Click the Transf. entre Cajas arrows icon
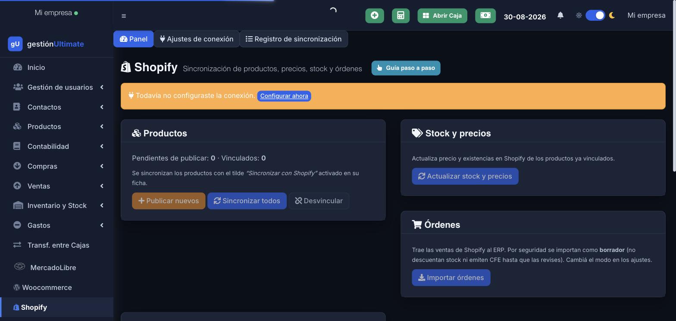676x321 pixels. 17,245
